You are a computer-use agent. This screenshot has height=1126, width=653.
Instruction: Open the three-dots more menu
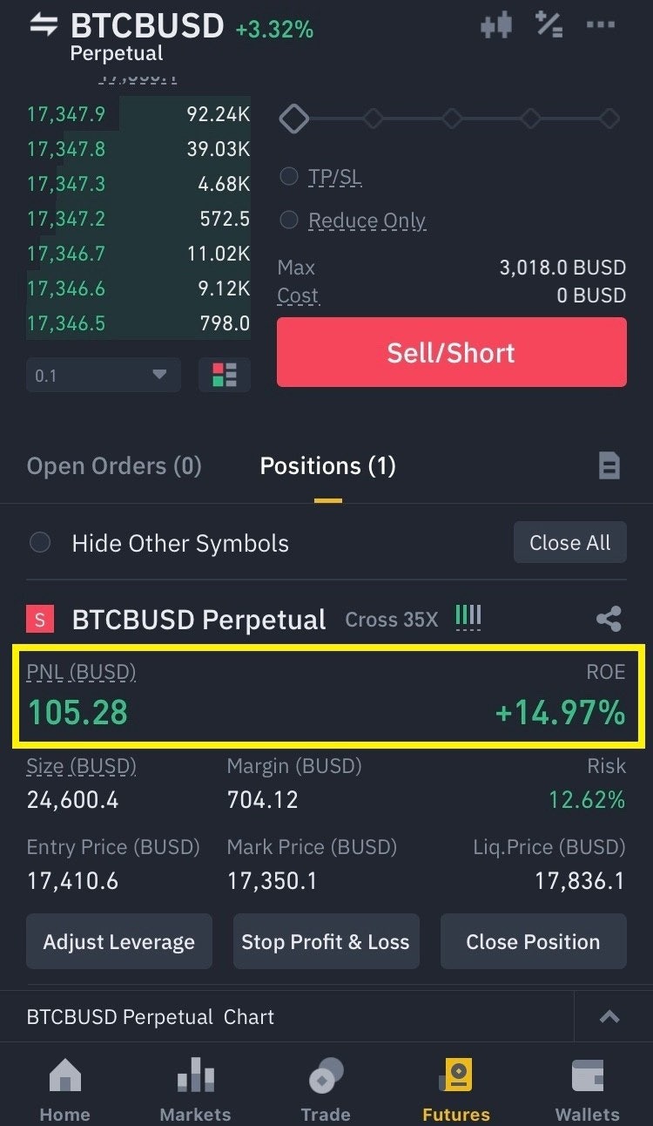pyautogui.click(x=601, y=25)
